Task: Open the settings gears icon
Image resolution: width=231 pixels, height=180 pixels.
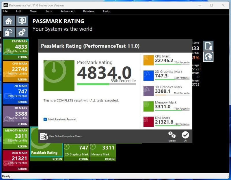Action: (x=22, y=32)
